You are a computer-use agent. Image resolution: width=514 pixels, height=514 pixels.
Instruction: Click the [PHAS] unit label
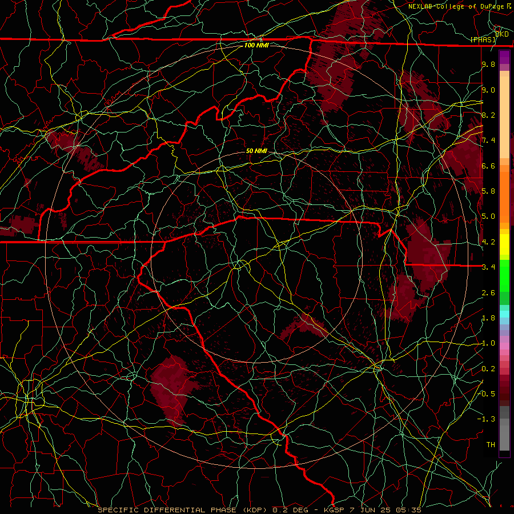pyautogui.click(x=483, y=39)
